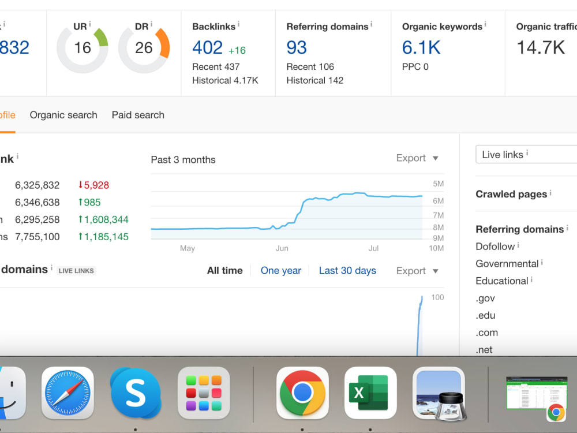Click the Recent 437 backlinks text

pyautogui.click(x=216, y=66)
